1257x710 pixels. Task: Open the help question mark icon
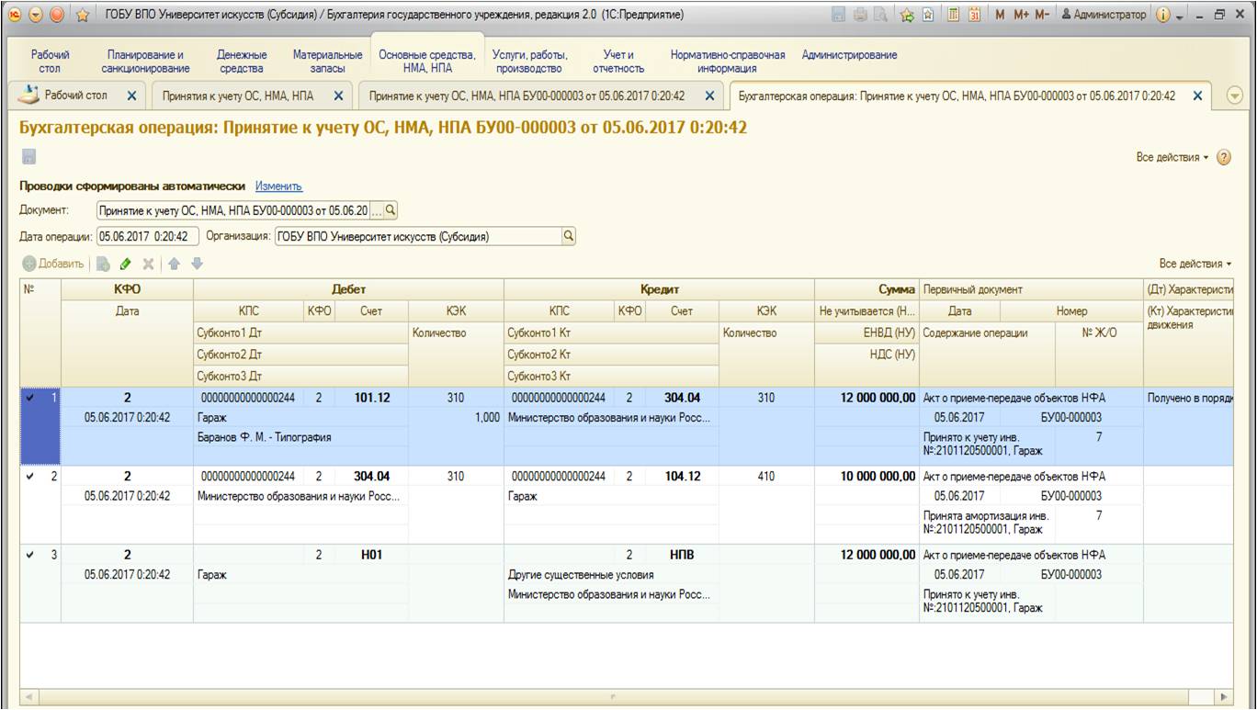point(1224,157)
